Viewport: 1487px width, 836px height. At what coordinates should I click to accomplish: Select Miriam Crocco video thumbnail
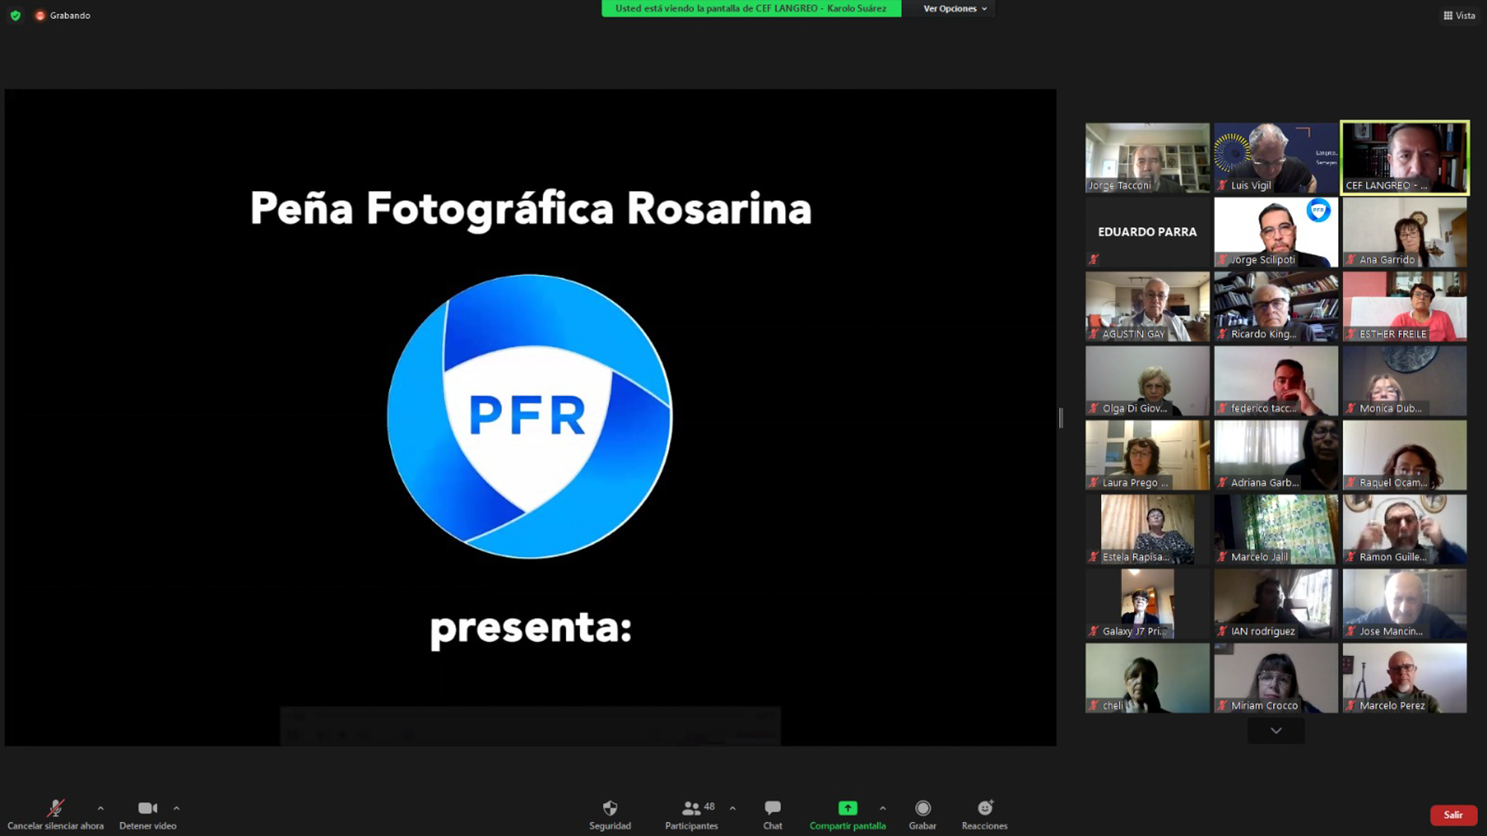(x=1276, y=678)
